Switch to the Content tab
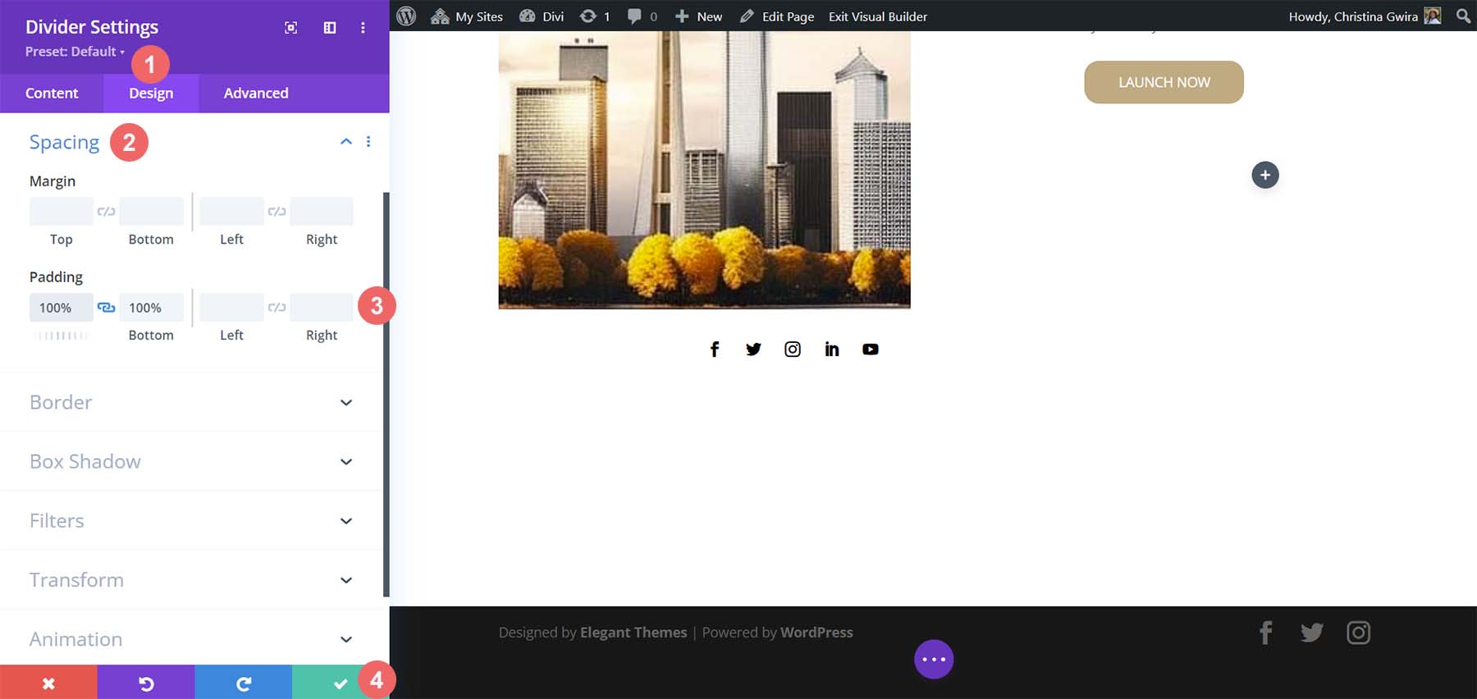This screenshot has height=699, width=1477. tap(52, 94)
